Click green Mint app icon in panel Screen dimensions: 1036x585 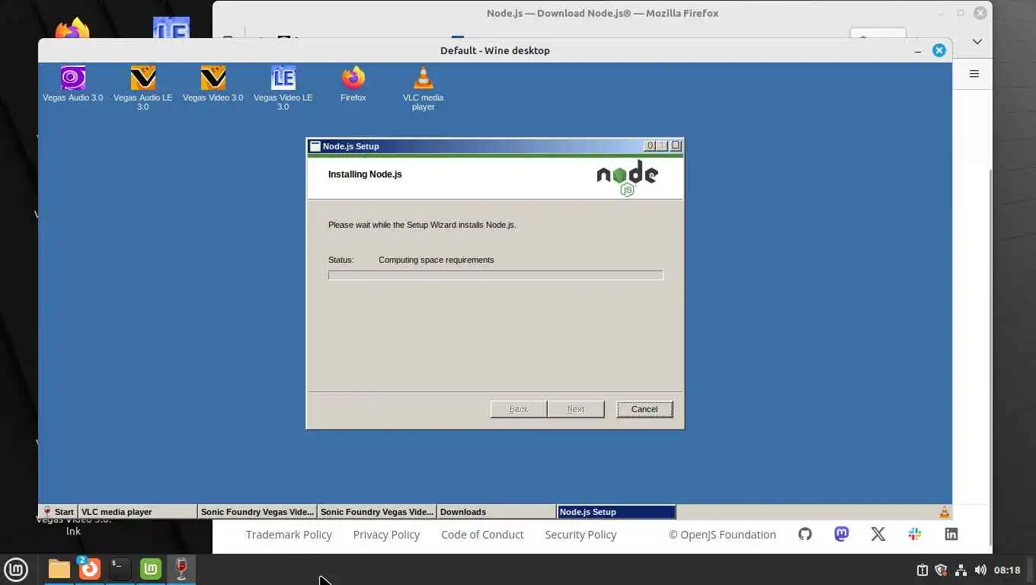click(151, 569)
